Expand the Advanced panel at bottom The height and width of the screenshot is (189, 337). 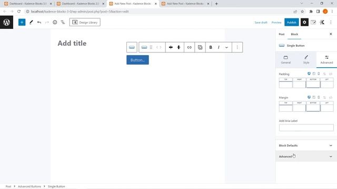tap(306, 156)
